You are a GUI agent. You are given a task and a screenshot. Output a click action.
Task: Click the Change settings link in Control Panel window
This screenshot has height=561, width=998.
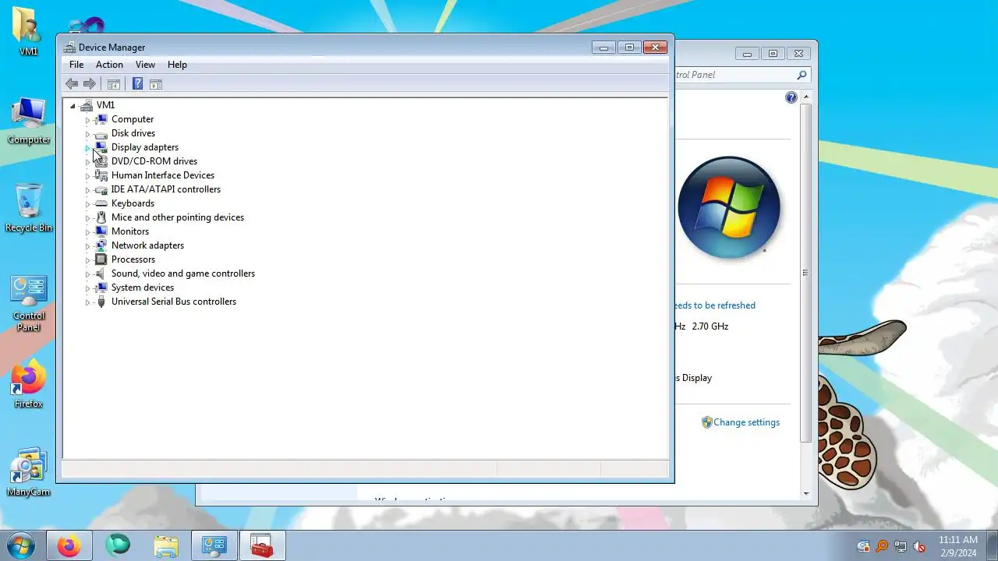pos(746,422)
